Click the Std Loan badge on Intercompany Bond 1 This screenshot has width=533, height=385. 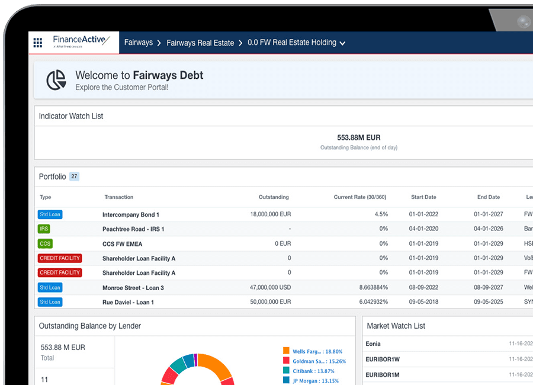50,214
